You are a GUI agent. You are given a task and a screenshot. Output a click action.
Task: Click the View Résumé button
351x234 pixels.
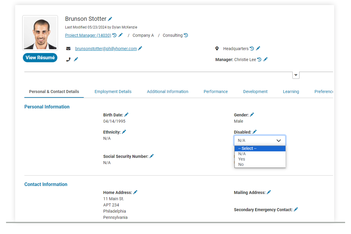(x=40, y=57)
